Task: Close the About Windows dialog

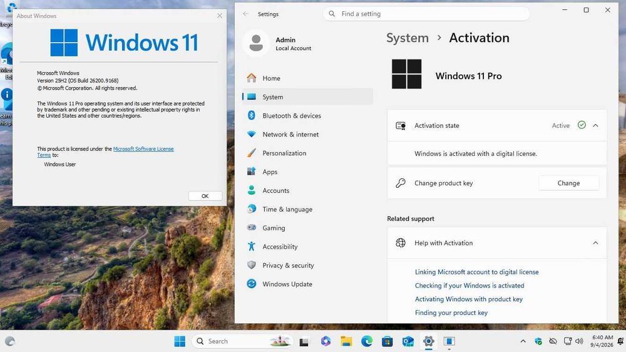Action: 220,16
